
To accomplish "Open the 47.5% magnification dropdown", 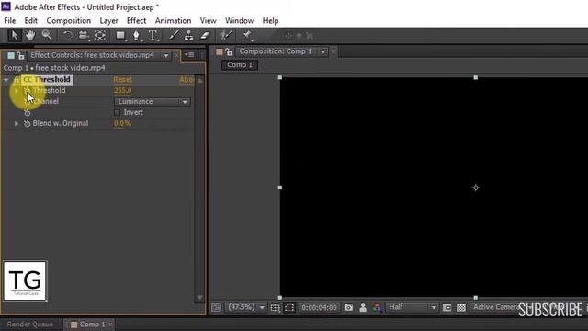I will [245, 308].
